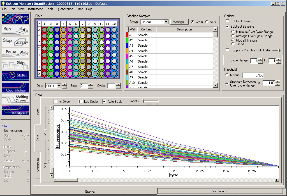Switch to the Calculations tab

click(x=219, y=191)
